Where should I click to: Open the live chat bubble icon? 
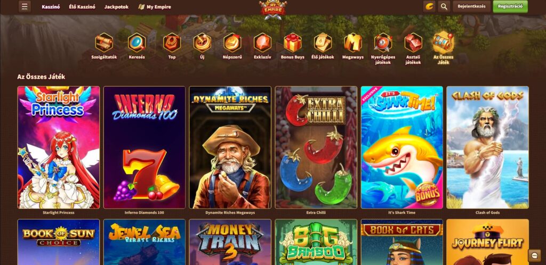tap(534, 255)
